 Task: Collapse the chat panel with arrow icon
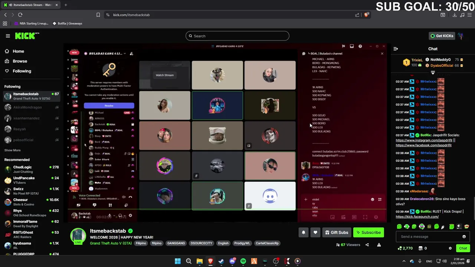pyautogui.click(x=396, y=49)
